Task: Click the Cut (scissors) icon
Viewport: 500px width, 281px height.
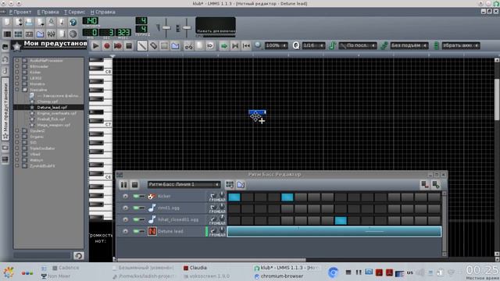Action: tap(189, 46)
